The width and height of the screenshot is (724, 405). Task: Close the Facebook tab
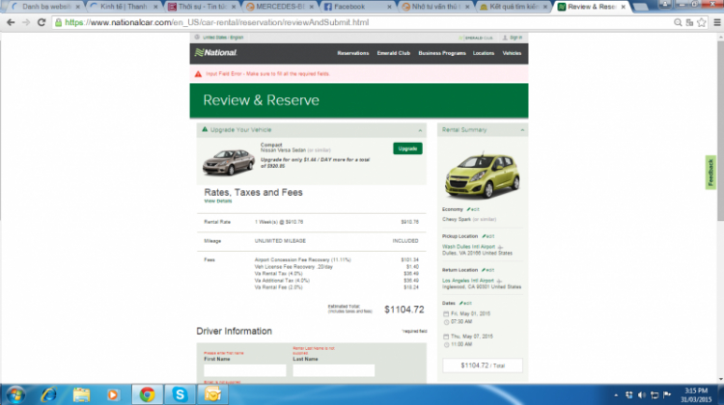pyautogui.click(x=389, y=7)
